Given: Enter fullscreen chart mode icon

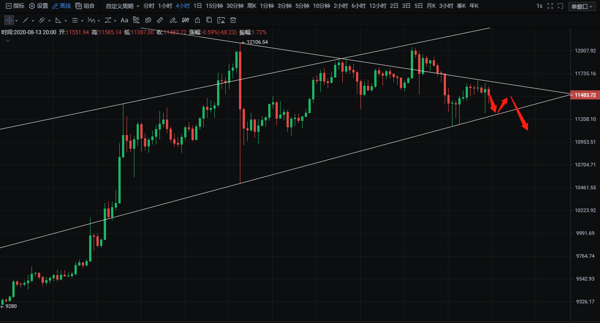Looking at the screenshot, I should [550, 6].
